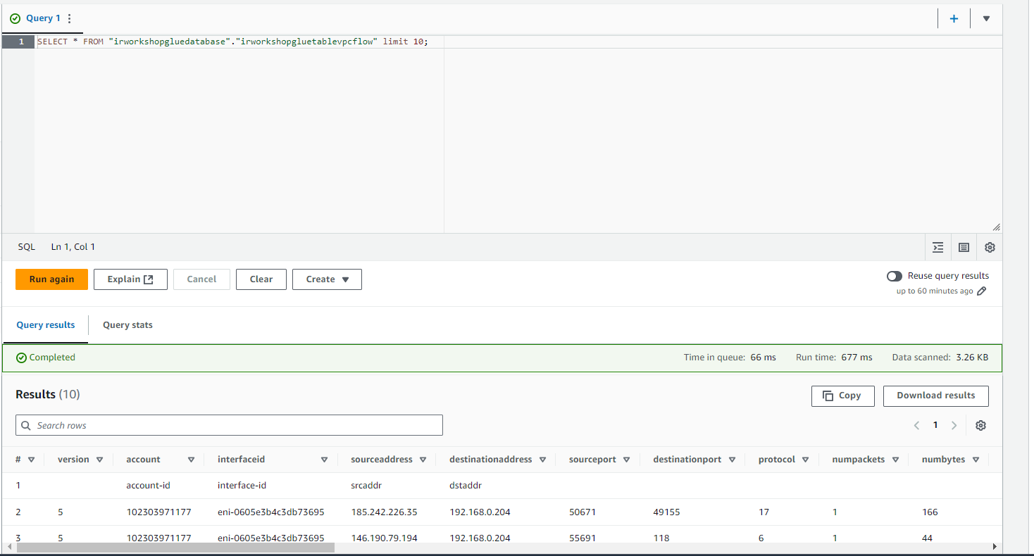
Task: Open the Query 1 tab options menu
Action: [69, 19]
